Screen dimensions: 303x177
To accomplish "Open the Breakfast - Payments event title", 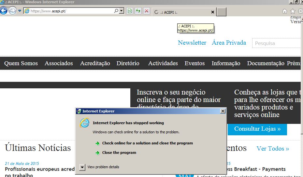I will (x=256, y=169).
